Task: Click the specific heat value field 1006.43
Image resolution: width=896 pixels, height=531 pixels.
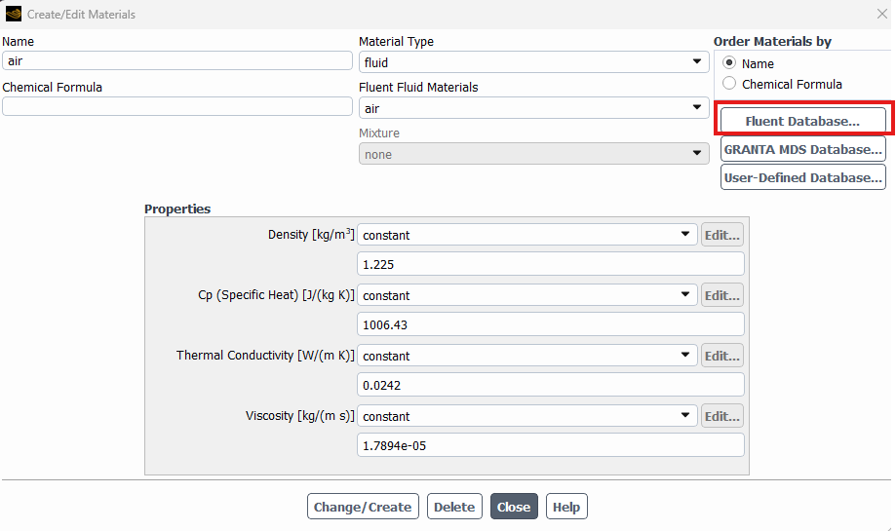Action: [551, 324]
